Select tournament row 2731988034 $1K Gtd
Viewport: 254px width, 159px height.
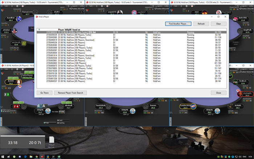[131, 32]
